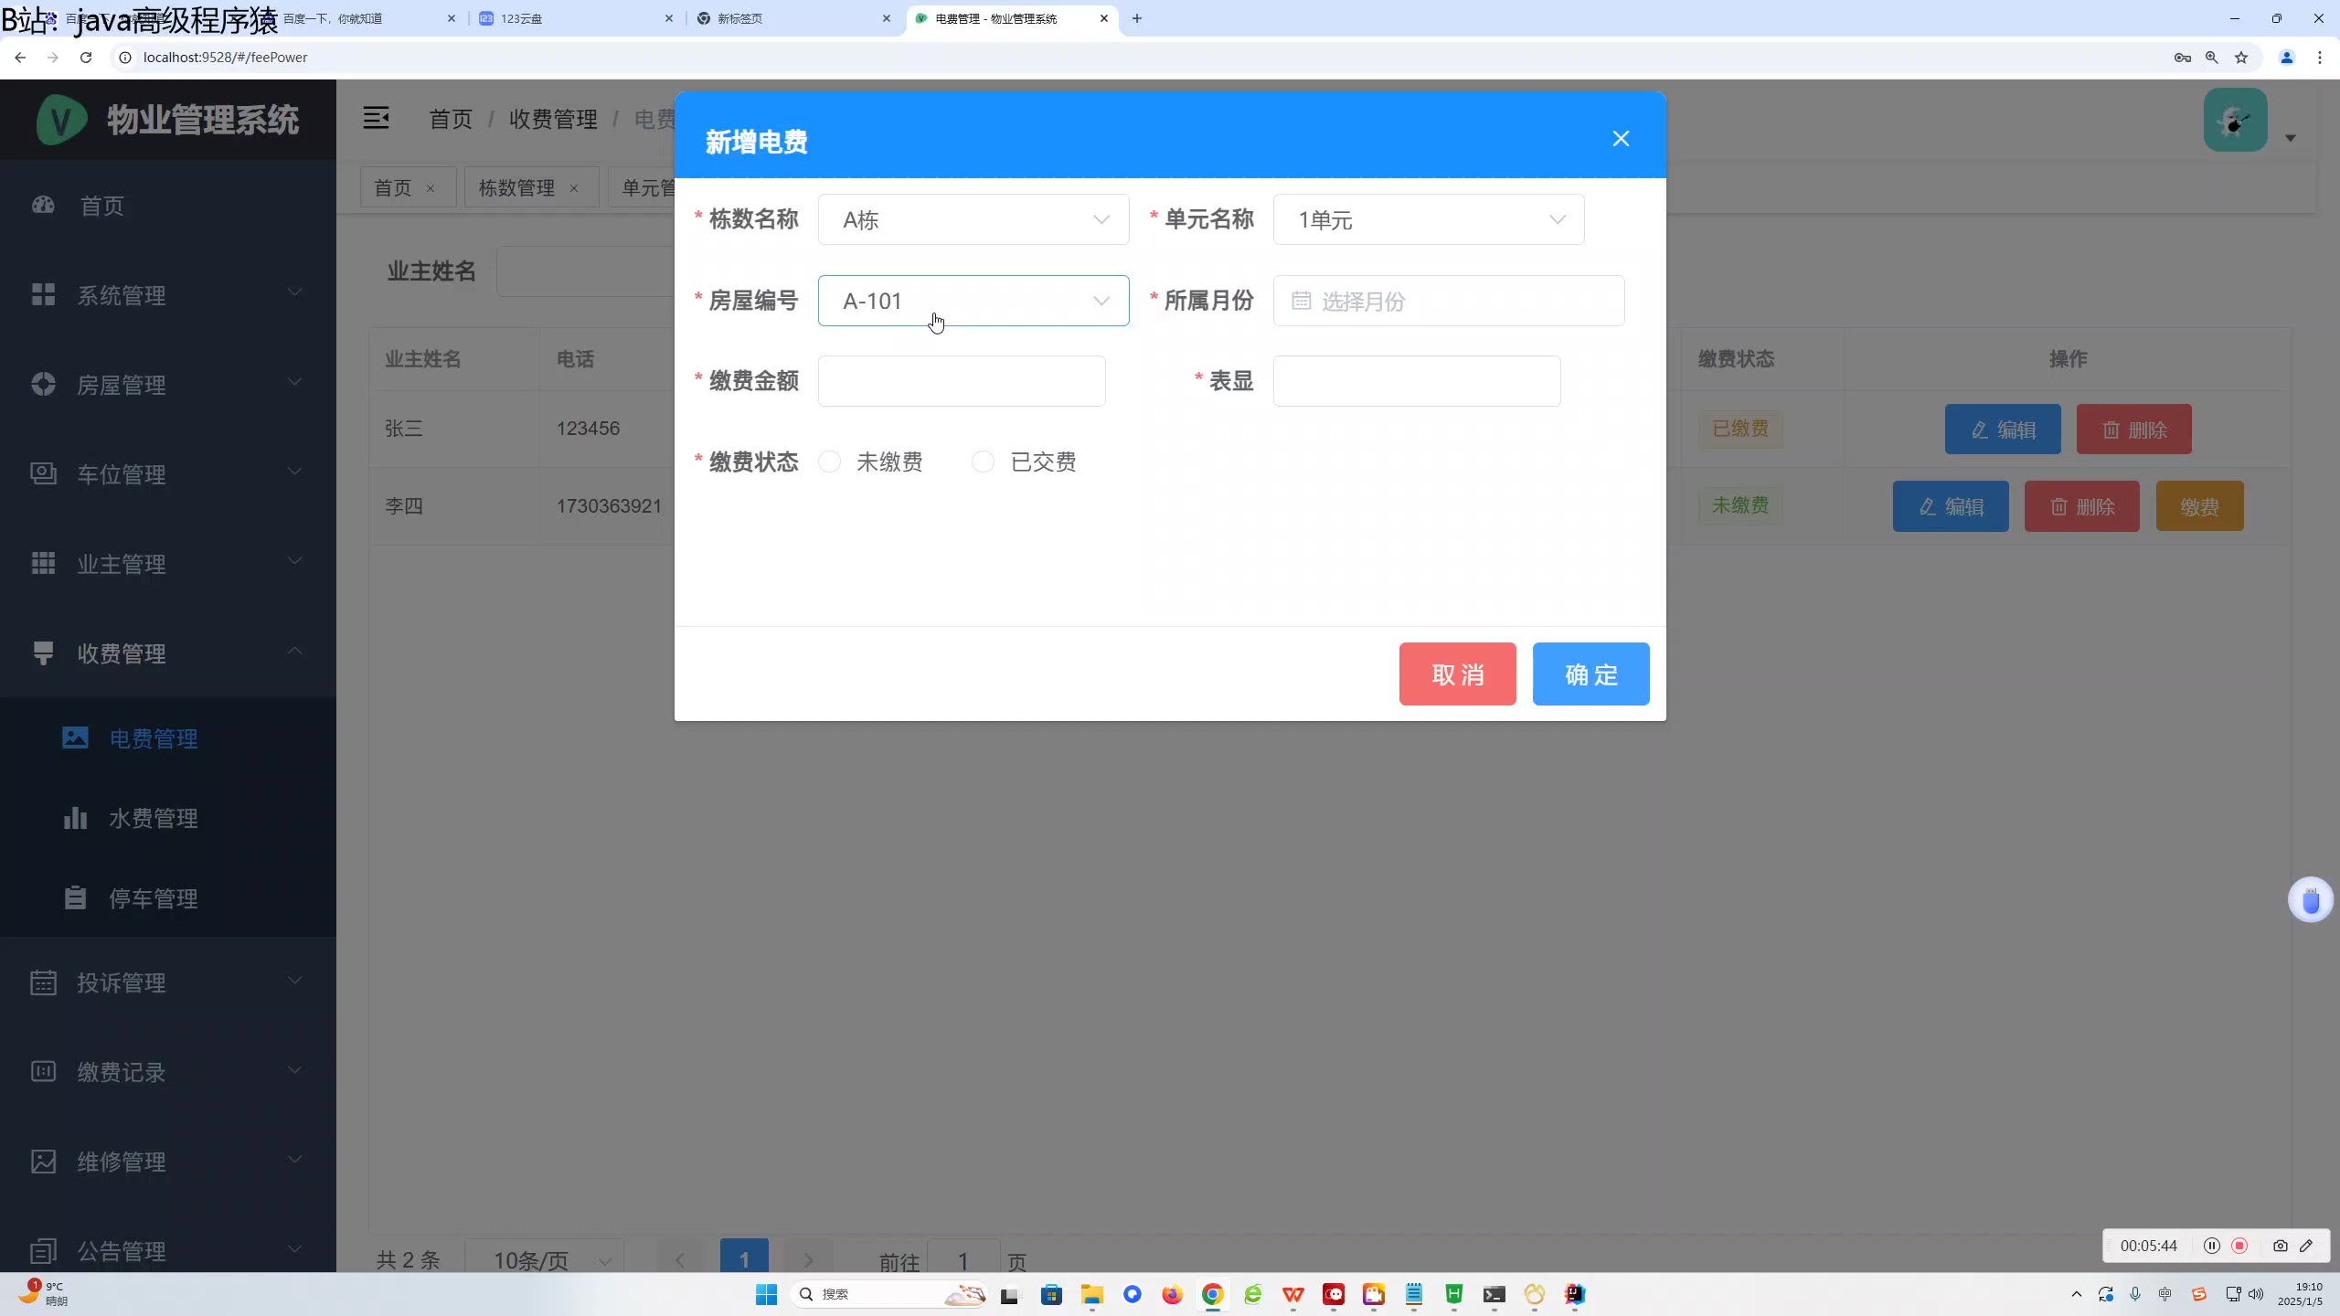Open the 栋数名称 dropdown showing A栋
Screen dimensions: 2340x1316
pos(973,220)
